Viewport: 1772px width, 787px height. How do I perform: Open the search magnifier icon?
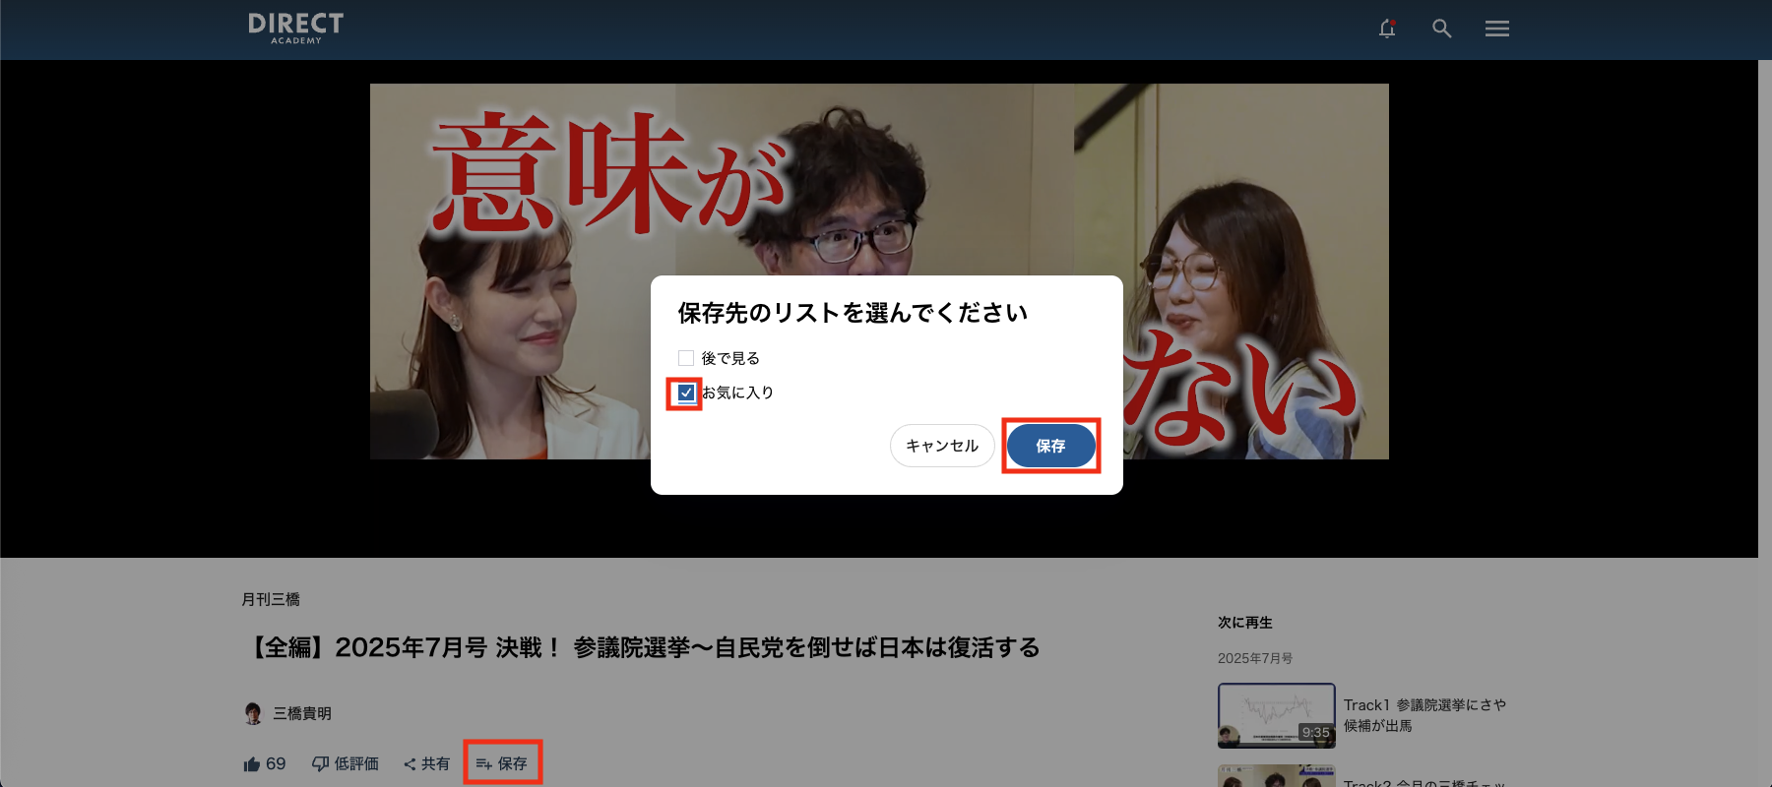tap(1442, 29)
